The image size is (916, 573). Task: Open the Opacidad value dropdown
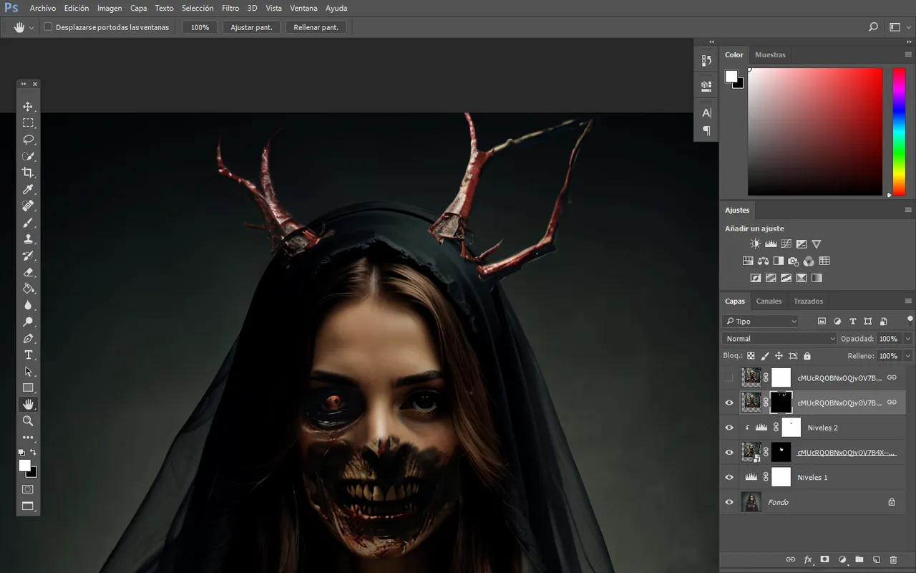907,339
